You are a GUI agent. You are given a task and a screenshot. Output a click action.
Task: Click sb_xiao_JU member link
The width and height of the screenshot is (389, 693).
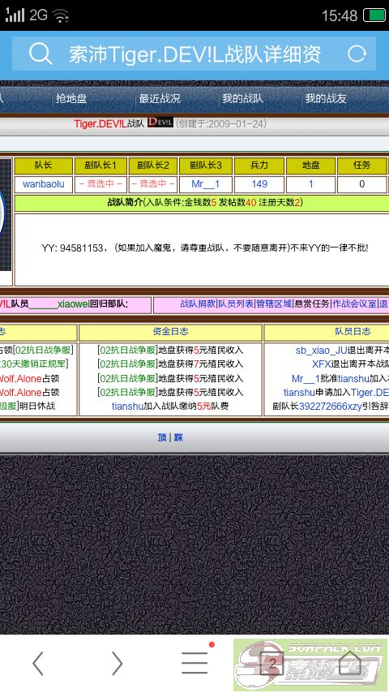tap(322, 351)
